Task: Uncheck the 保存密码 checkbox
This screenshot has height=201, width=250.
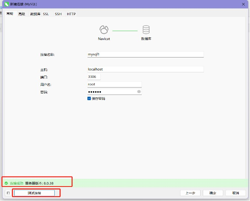Action: (89, 99)
